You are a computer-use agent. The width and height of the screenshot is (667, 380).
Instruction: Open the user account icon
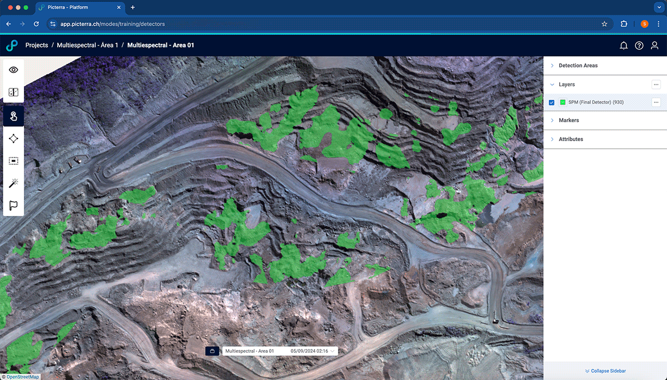(655, 46)
